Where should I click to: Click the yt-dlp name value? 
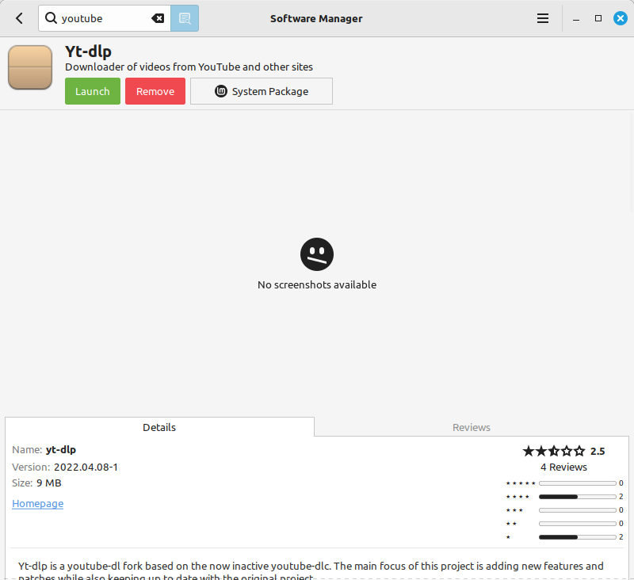pos(61,450)
